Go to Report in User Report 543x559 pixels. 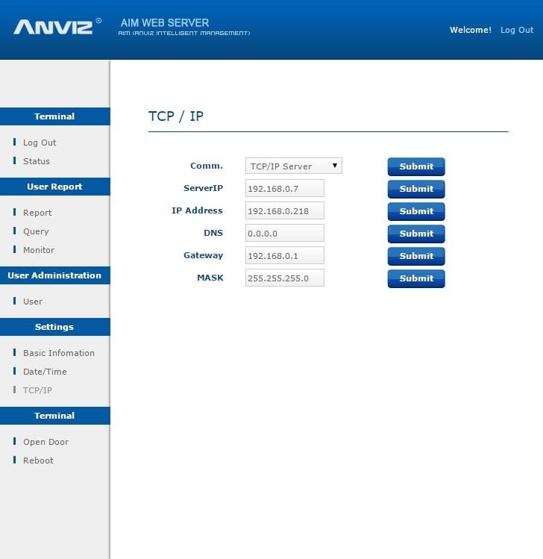[x=37, y=213]
